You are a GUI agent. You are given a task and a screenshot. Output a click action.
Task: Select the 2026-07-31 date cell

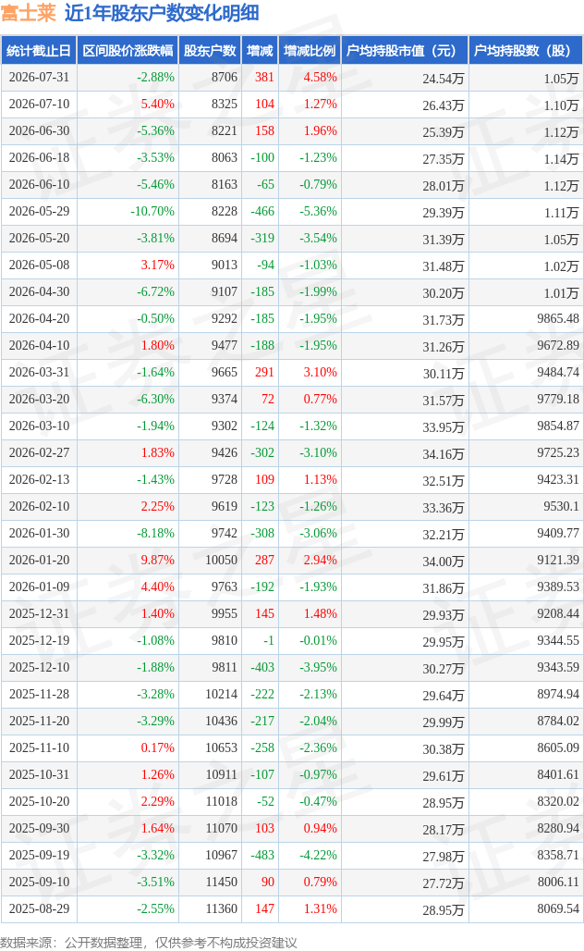pyautogui.click(x=40, y=77)
